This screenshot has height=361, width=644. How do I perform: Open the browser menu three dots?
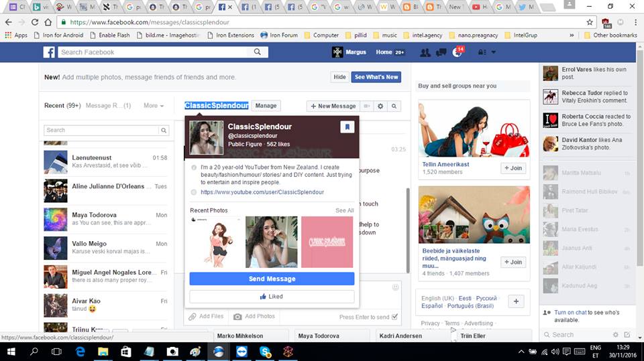pyautogui.click(x=635, y=22)
